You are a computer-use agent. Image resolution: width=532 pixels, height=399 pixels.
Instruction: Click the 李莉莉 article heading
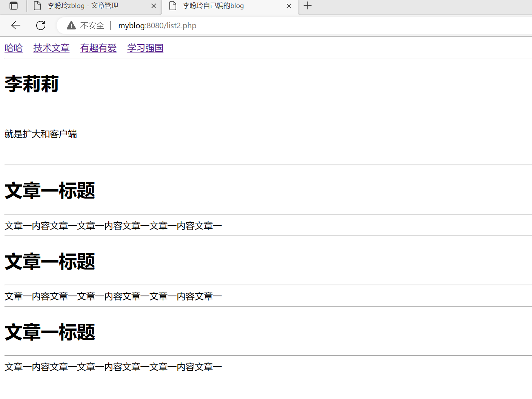click(32, 84)
